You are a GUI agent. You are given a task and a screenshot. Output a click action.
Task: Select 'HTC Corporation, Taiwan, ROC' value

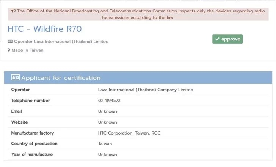(x=129, y=133)
